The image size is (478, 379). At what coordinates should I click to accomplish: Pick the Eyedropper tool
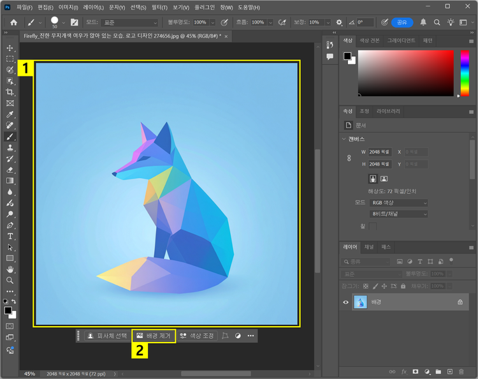click(x=10, y=114)
